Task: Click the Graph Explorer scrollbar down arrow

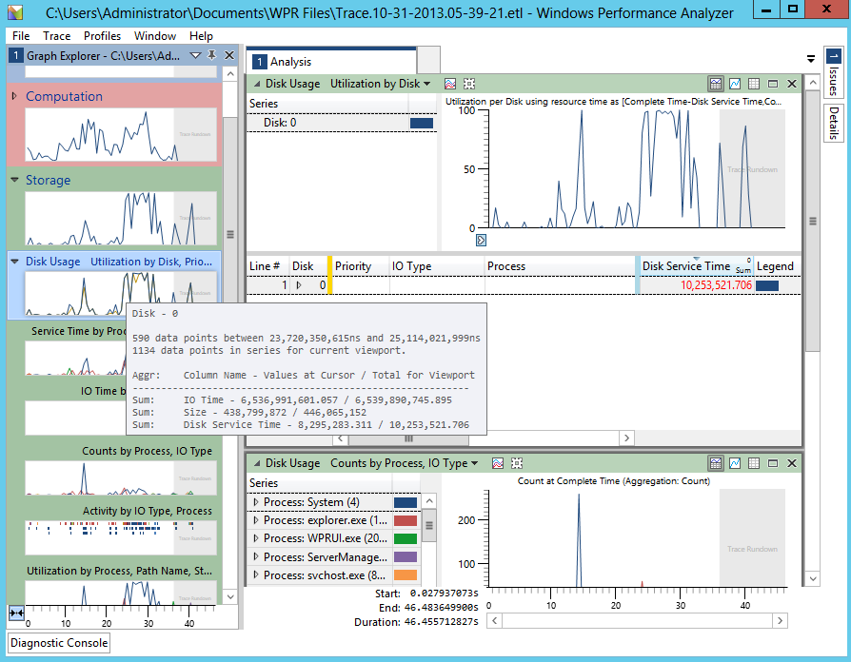Action: [x=230, y=597]
